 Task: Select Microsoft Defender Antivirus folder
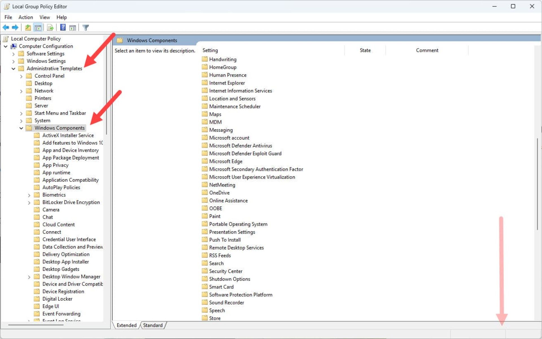(240, 146)
